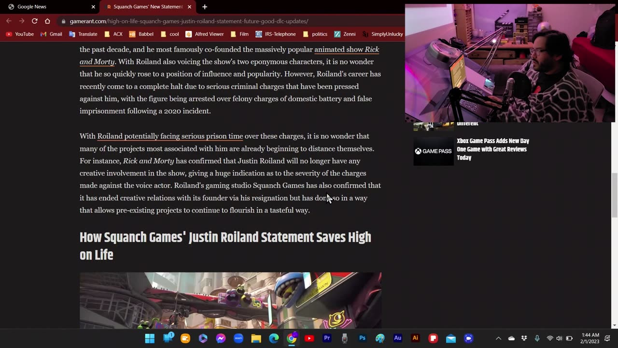Image resolution: width=618 pixels, height=348 pixels.
Task: Click the Dropbox tray icon
Action: click(x=524, y=338)
